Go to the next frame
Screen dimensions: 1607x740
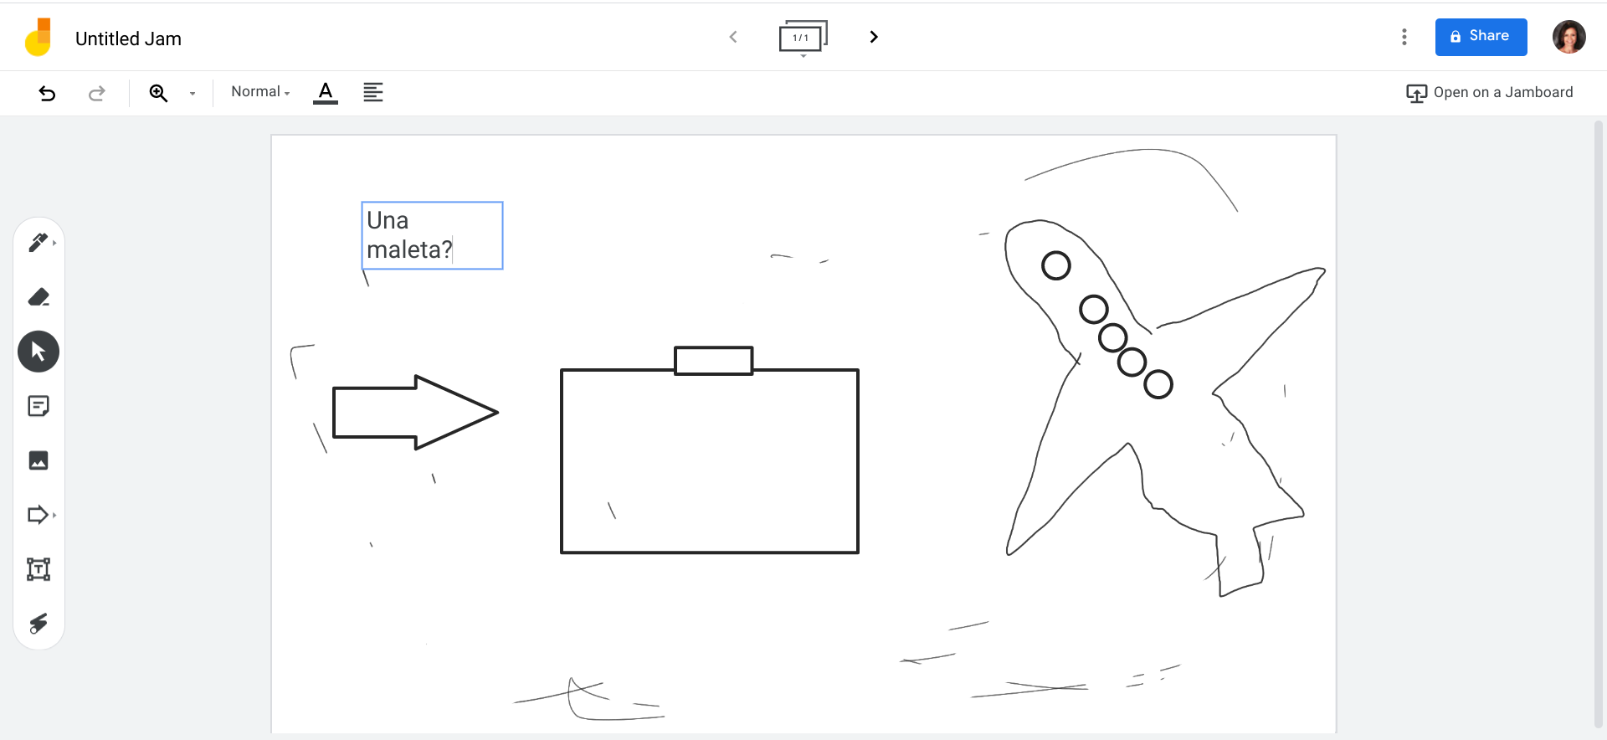point(874,37)
